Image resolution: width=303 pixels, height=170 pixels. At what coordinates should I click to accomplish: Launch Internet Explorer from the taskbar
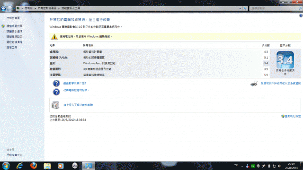click(20, 166)
